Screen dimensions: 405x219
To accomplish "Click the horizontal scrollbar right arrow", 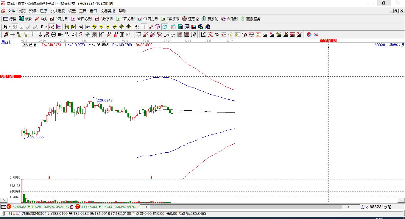I will 348,207.
